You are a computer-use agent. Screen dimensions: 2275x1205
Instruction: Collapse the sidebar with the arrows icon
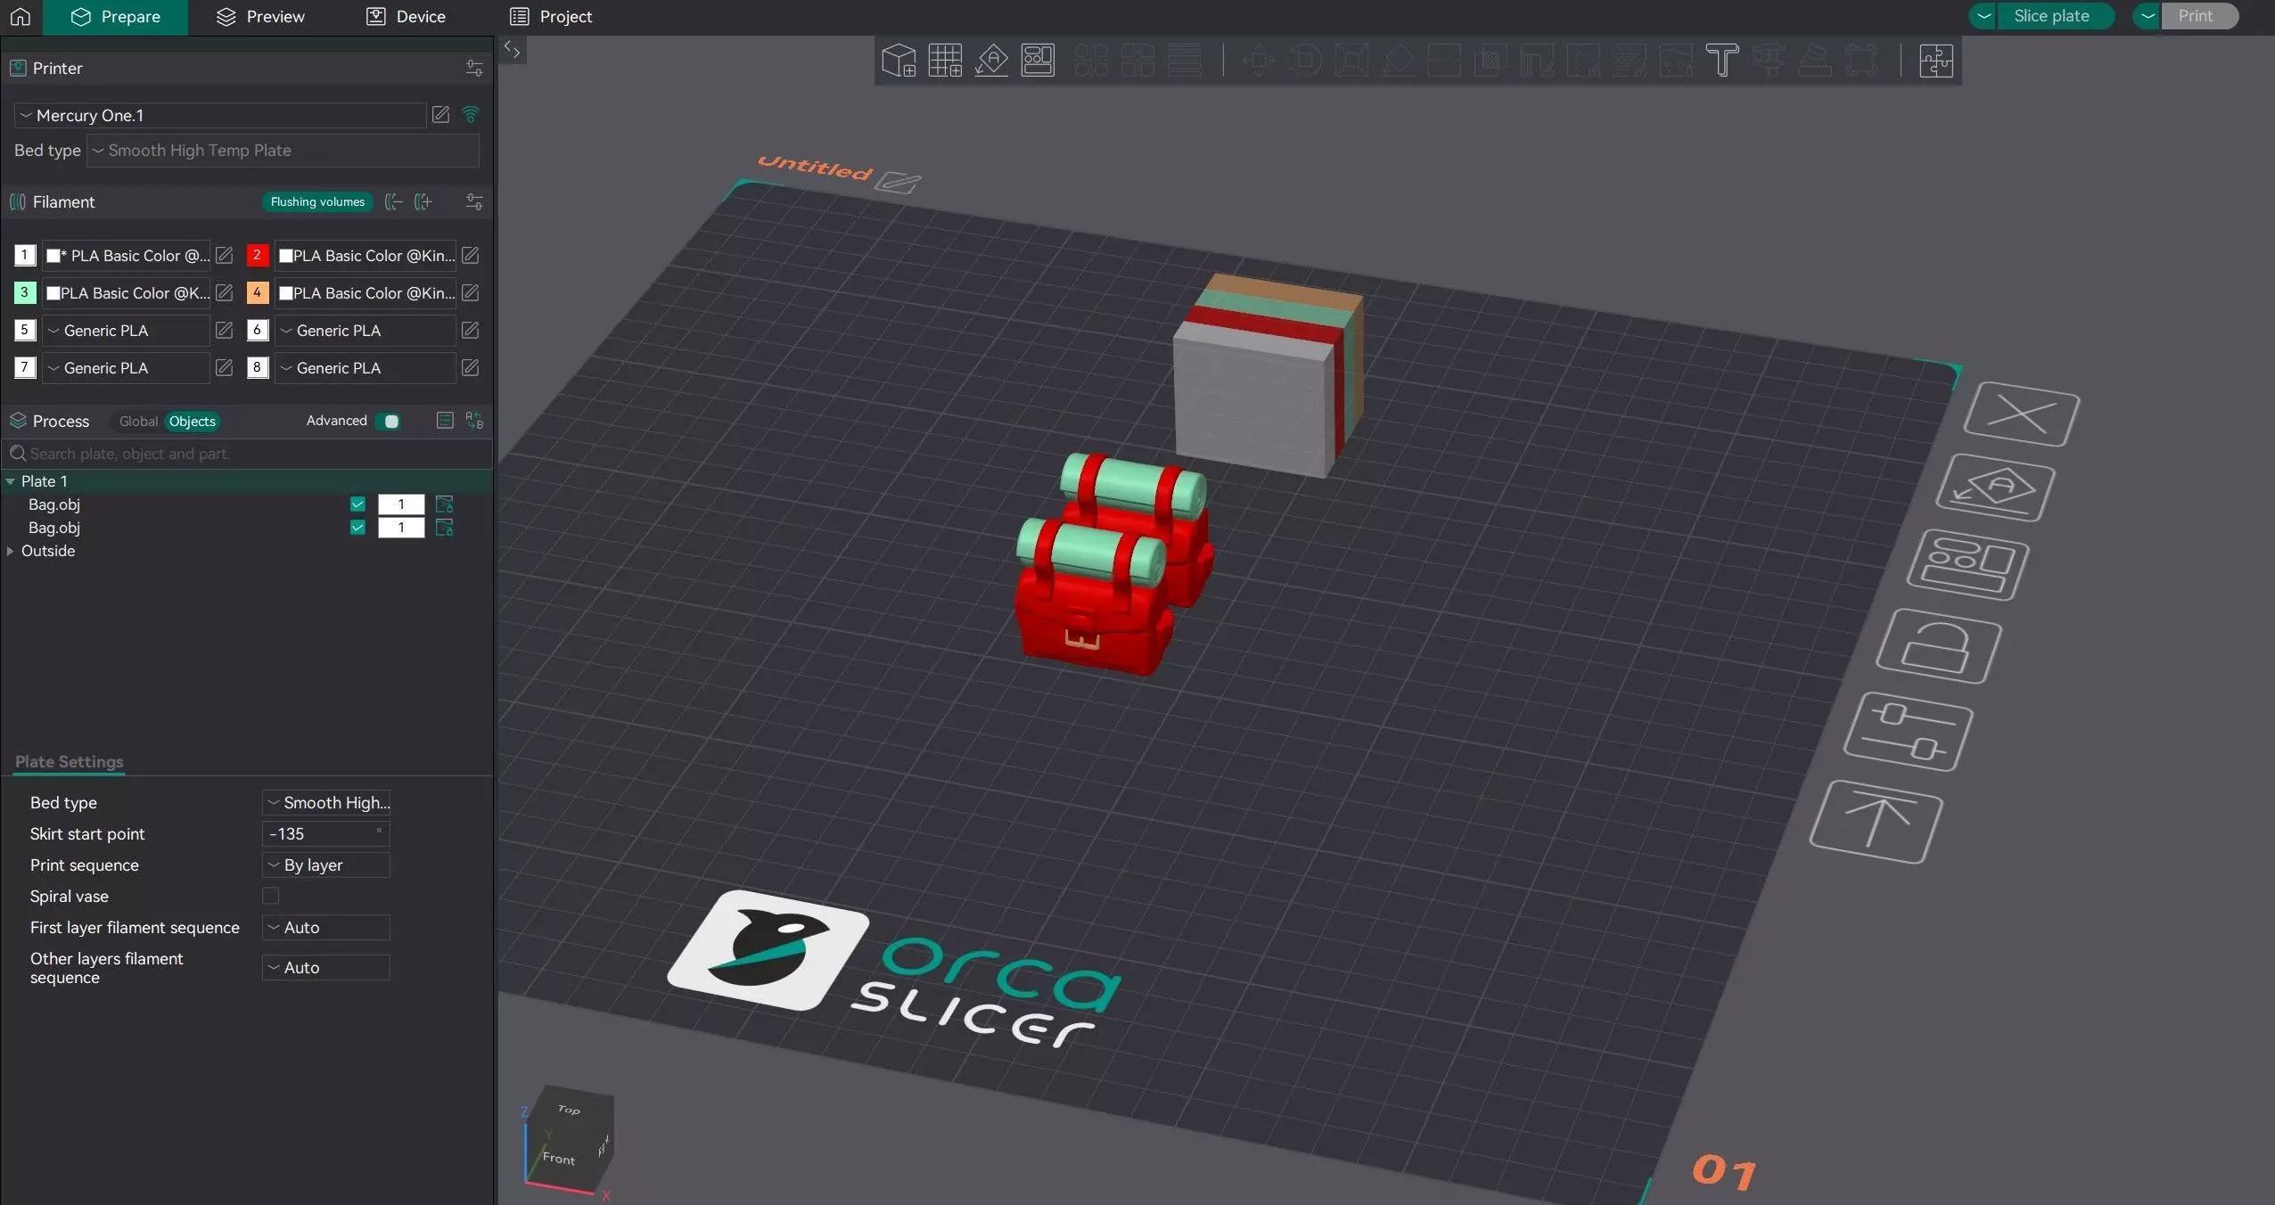click(512, 50)
